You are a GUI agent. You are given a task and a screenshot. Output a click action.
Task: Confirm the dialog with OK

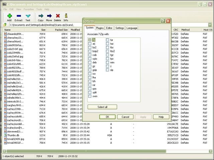[107, 117]
